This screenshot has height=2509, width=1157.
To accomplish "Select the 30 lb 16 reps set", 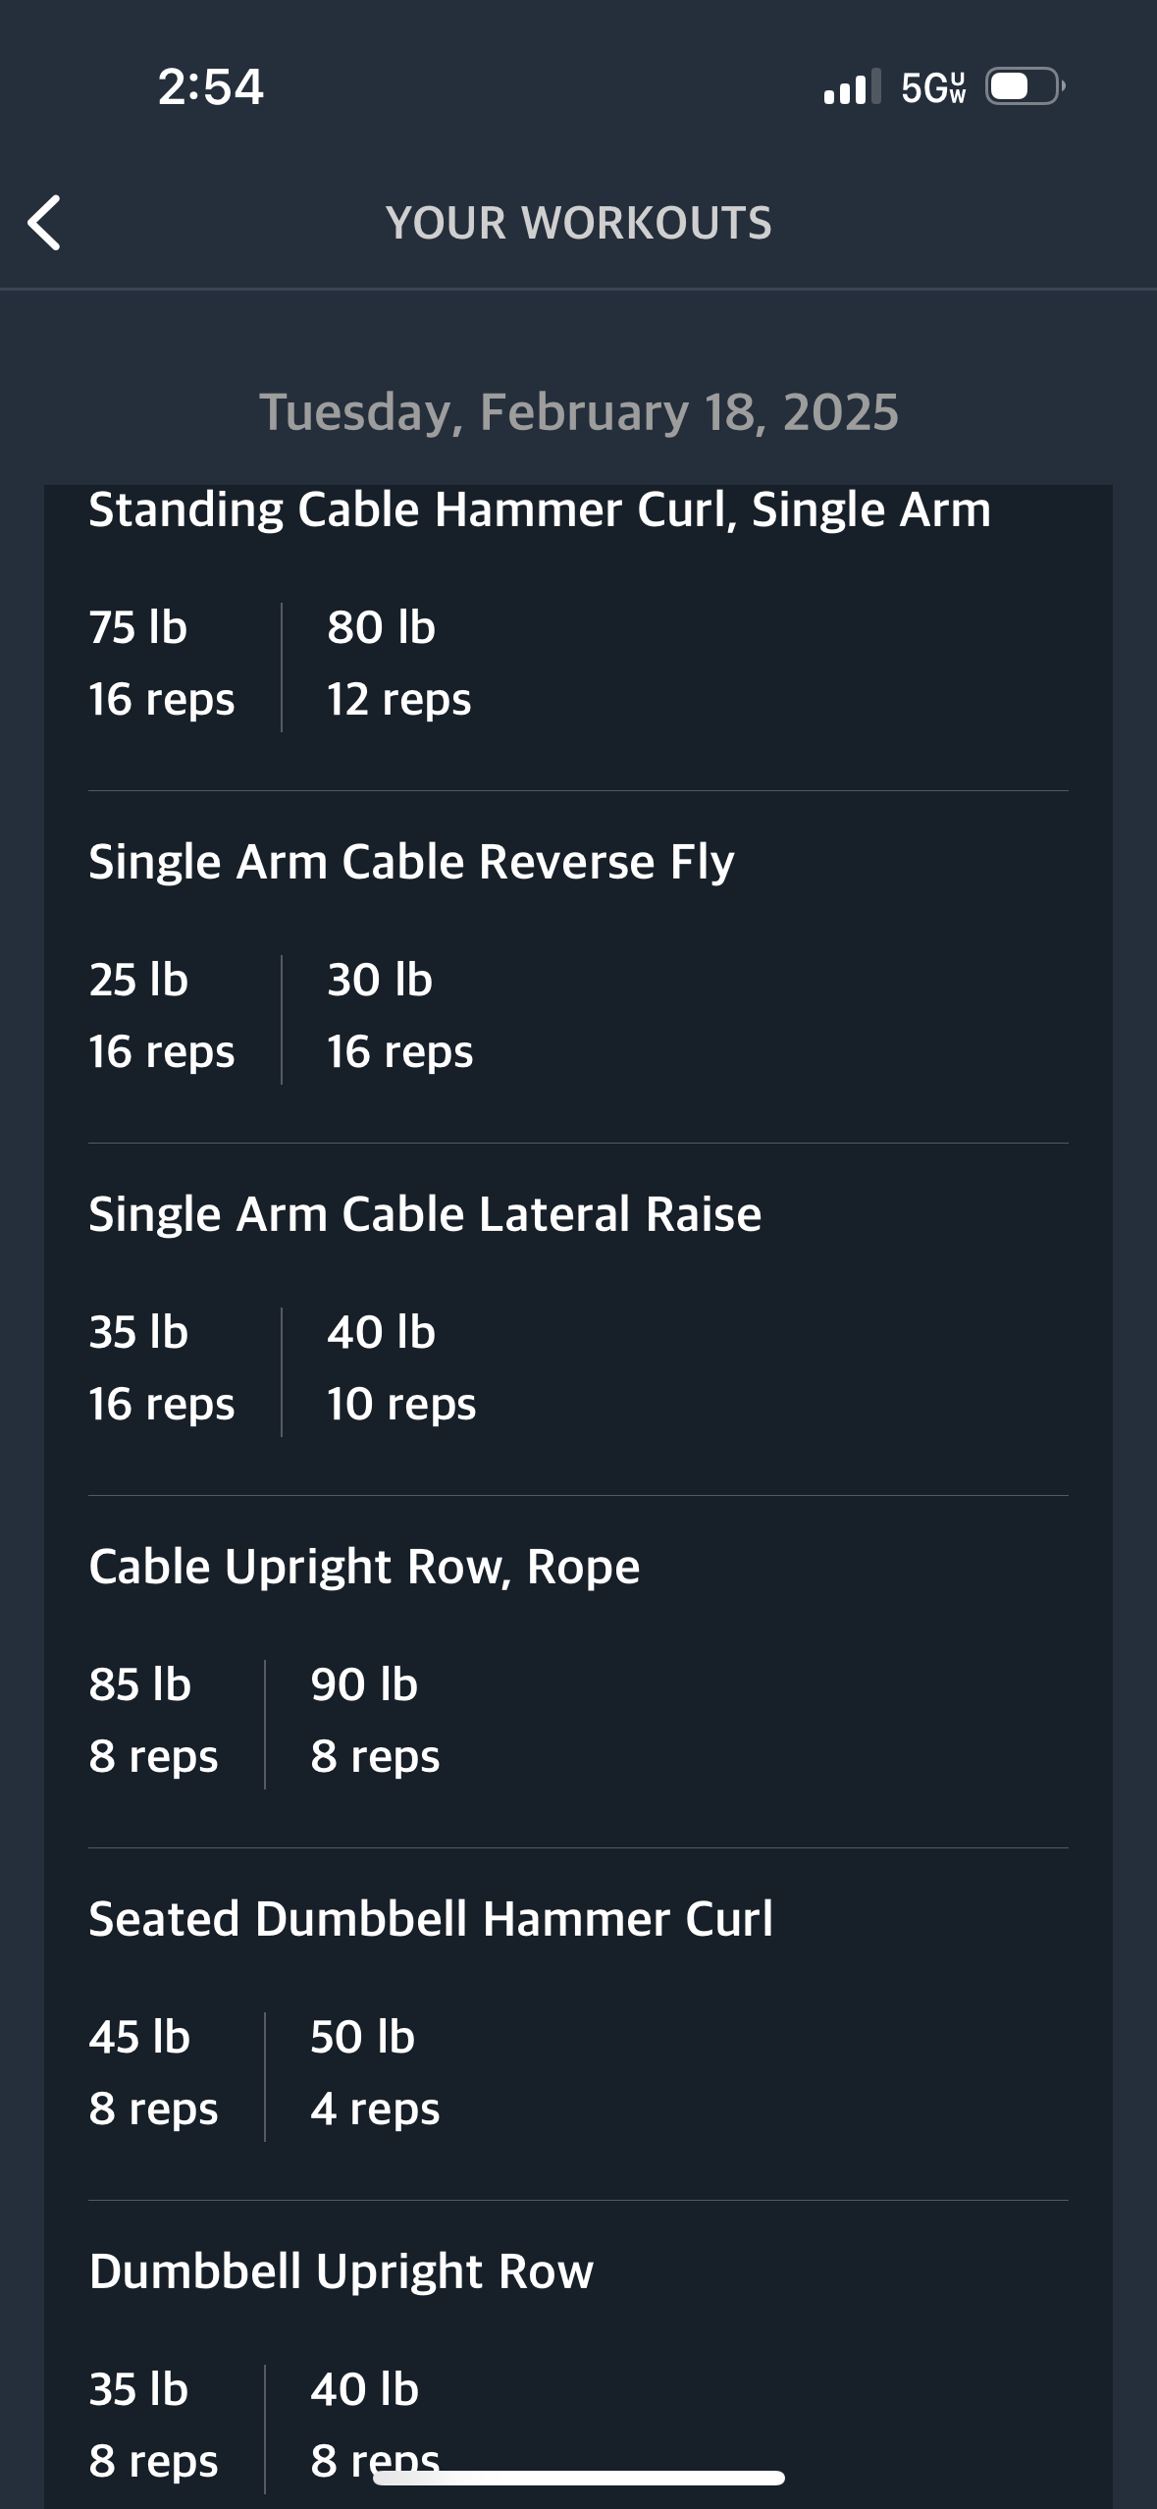I will pyautogui.click(x=400, y=1016).
